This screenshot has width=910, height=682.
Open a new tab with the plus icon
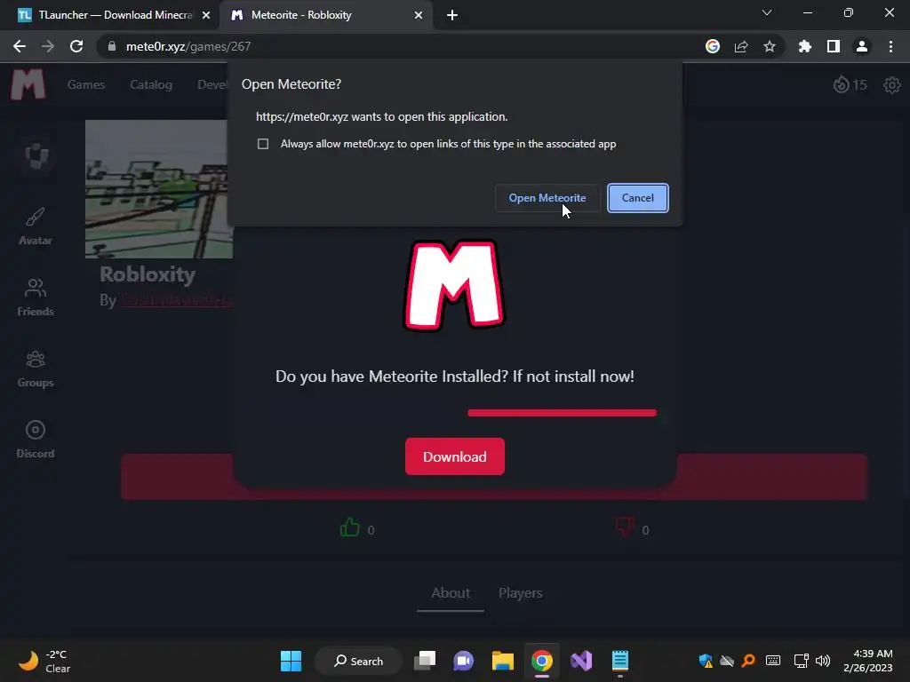(x=452, y=15)
